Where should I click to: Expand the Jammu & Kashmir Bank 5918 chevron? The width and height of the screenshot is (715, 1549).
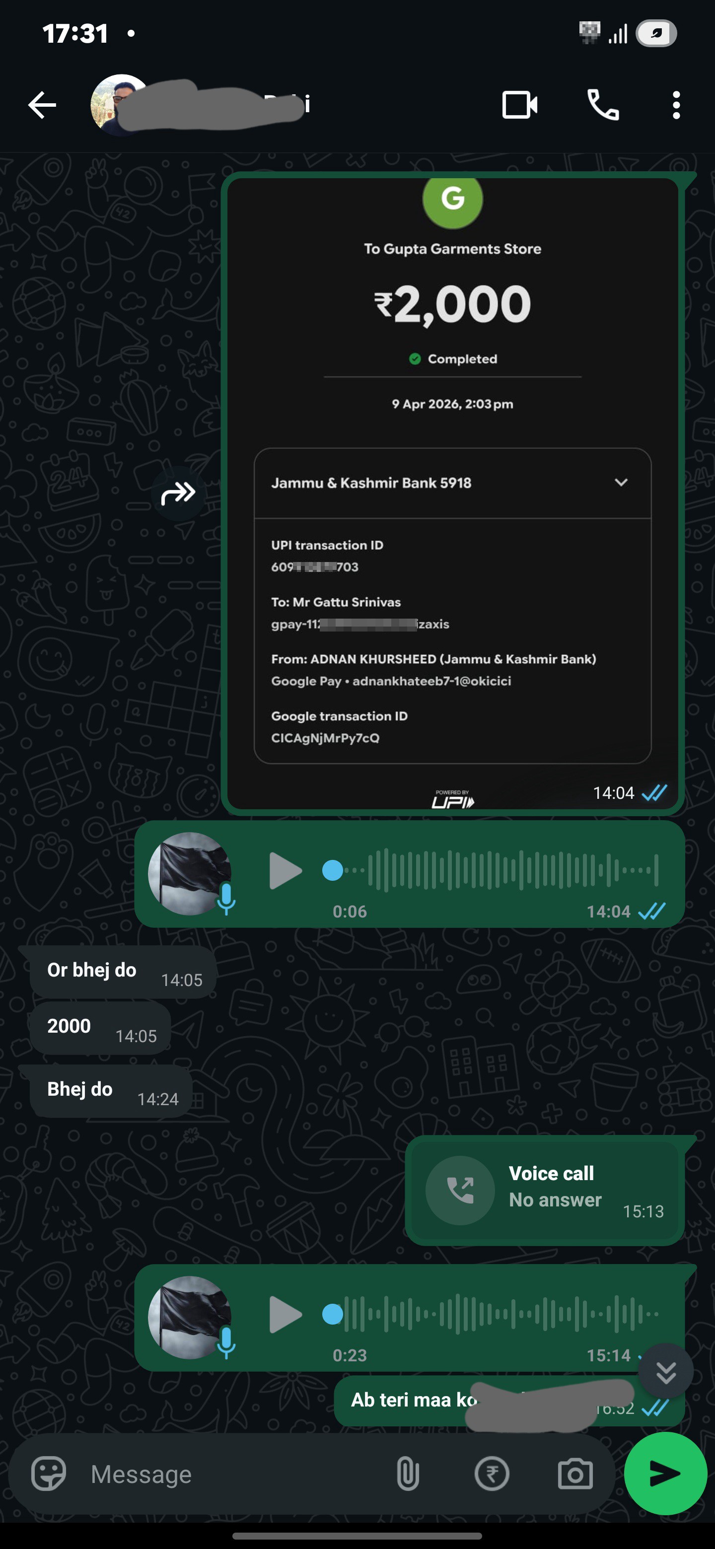(621, 482)
